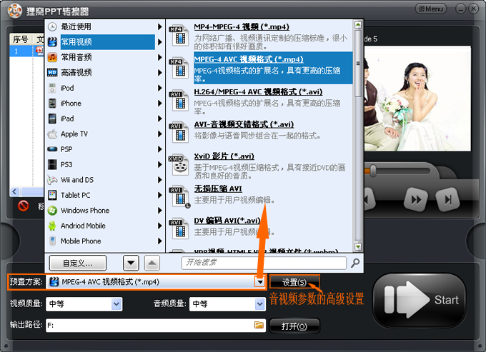Start conversion with the Start button
Image resolution: width=486 pixels, height=352 pixels.
click(x=420, y=300)
